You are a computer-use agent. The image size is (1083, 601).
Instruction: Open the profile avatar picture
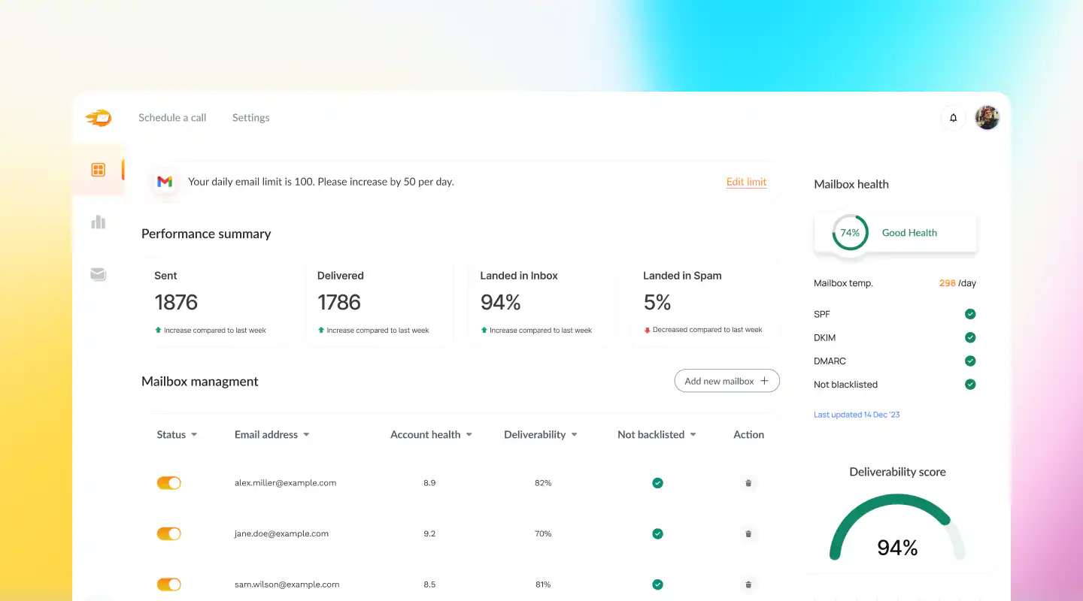coord(987,117)
